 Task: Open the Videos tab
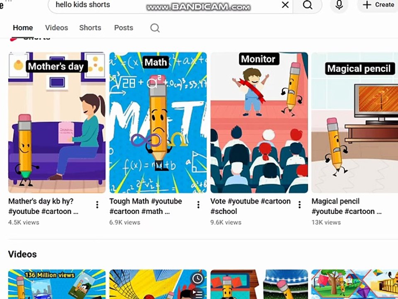point(57,28)
